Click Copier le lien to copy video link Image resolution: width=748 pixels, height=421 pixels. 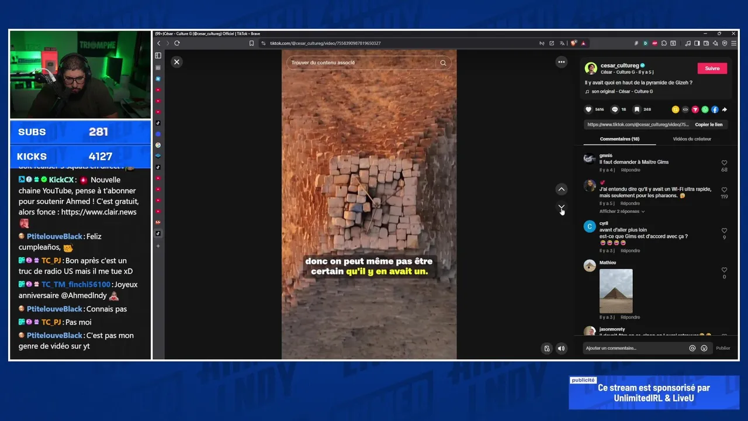click(709, 125)
